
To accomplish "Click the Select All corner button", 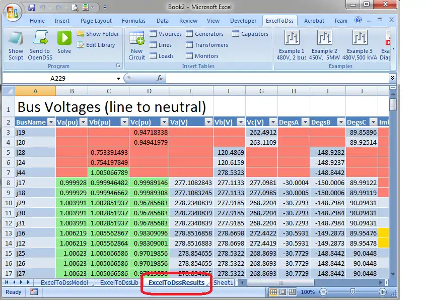I will [x=9, y=91].
